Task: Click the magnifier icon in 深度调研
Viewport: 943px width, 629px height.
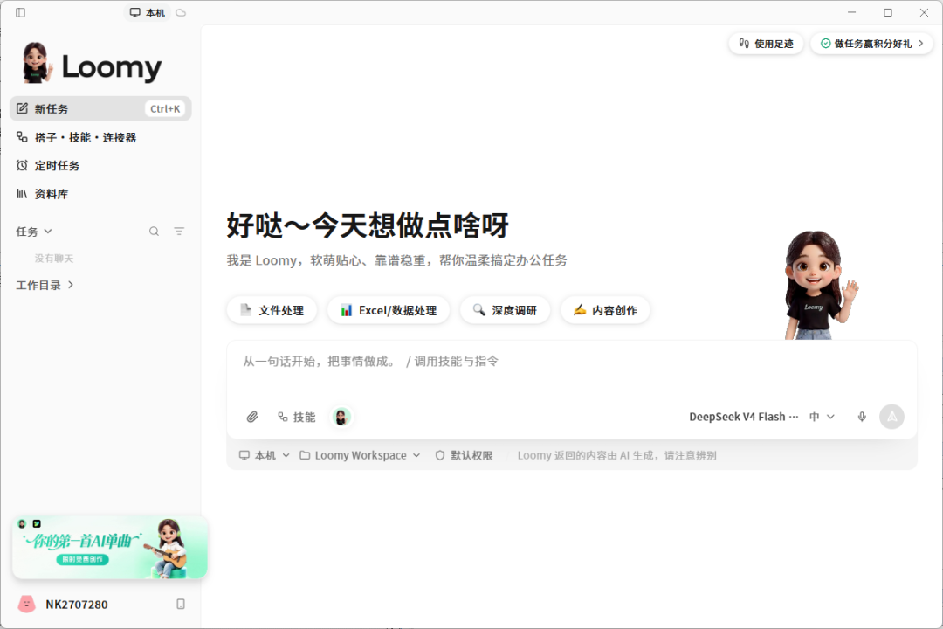Action: (x=478, y=309)
